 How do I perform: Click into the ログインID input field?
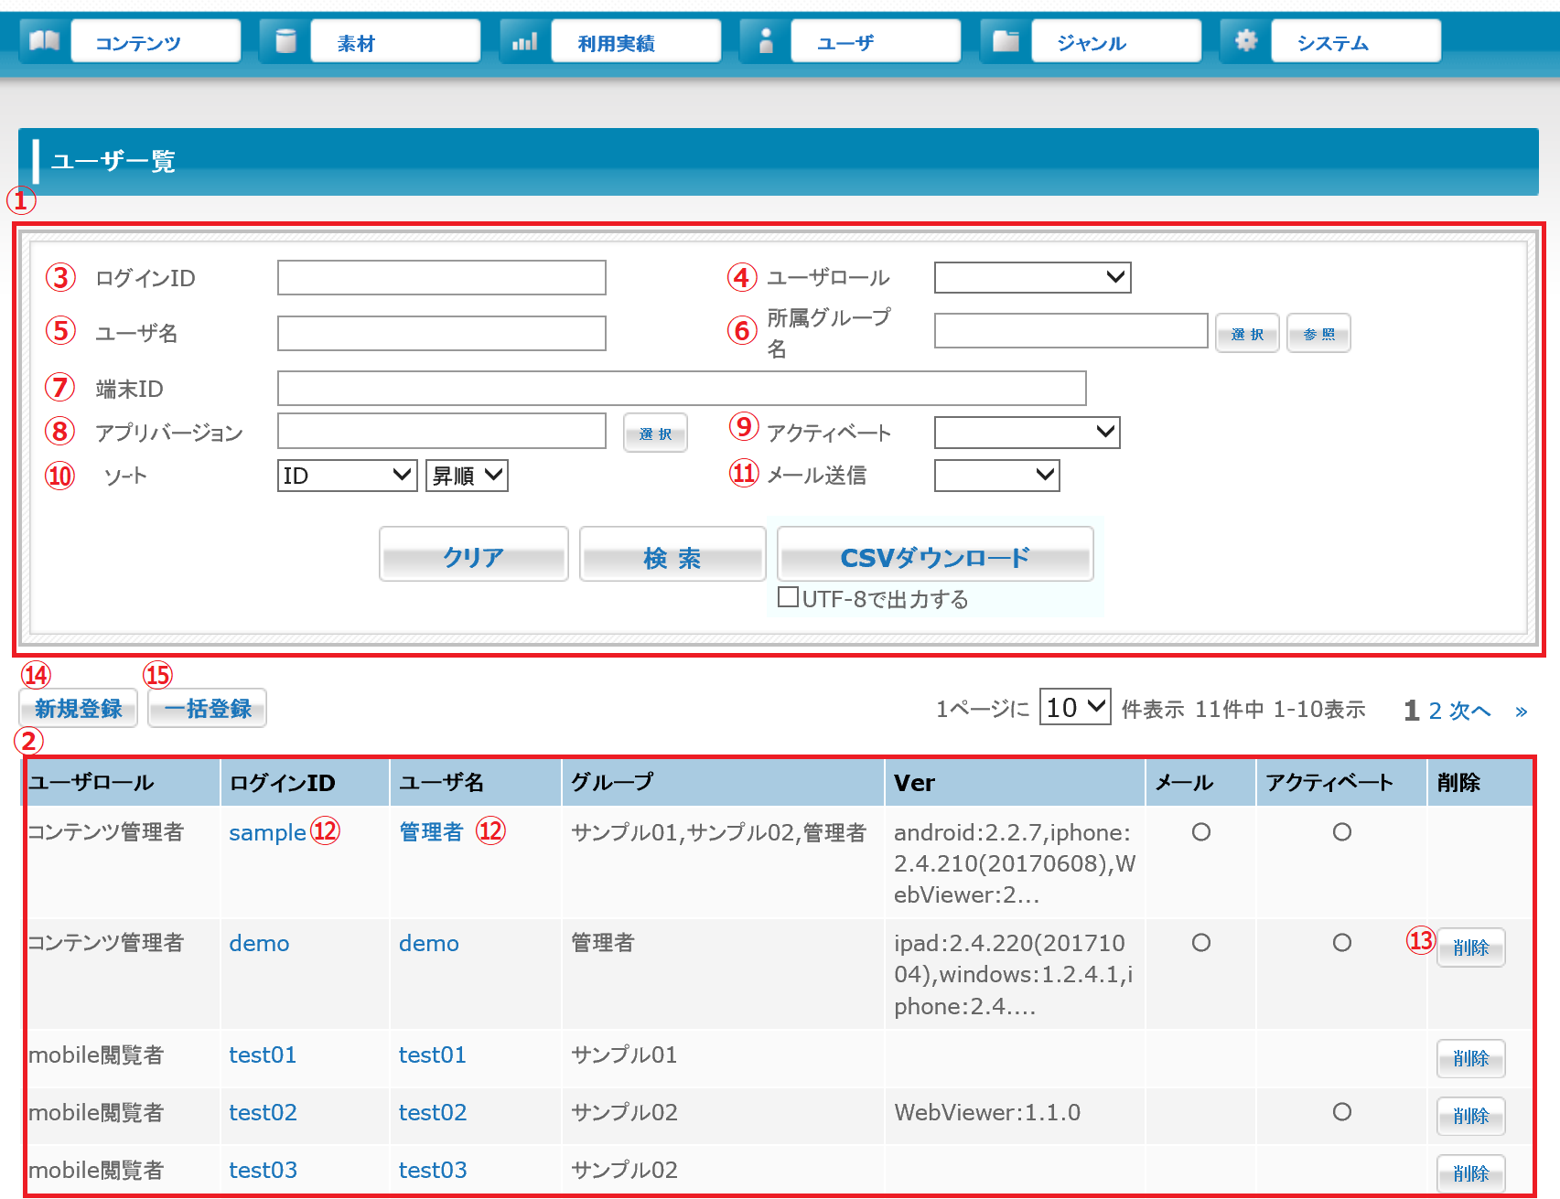(x=441, y=278)
